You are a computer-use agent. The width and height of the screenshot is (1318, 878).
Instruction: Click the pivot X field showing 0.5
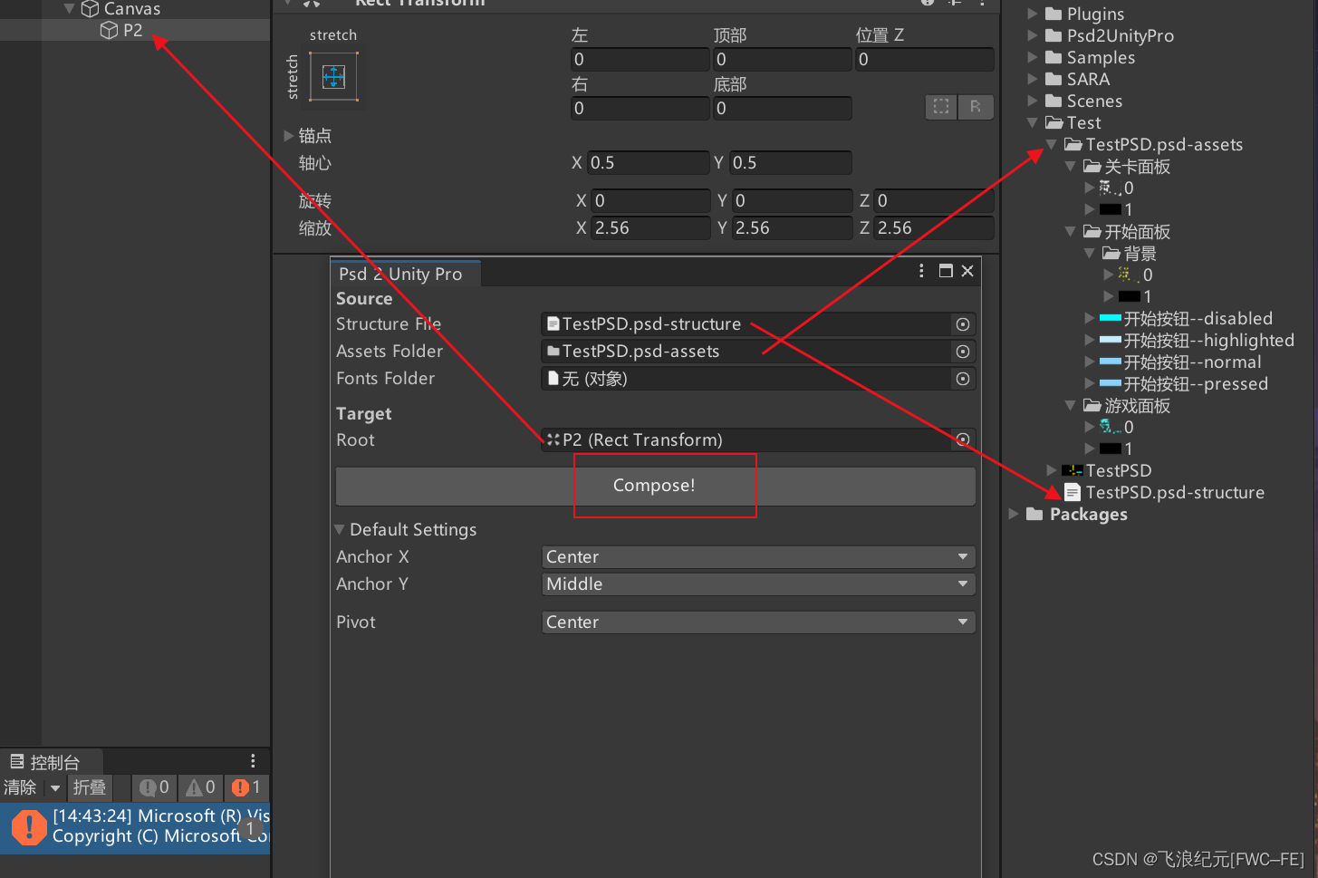click(x=649, y=163)
